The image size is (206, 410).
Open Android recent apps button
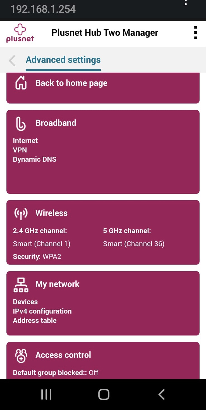[x=46, y=395]
